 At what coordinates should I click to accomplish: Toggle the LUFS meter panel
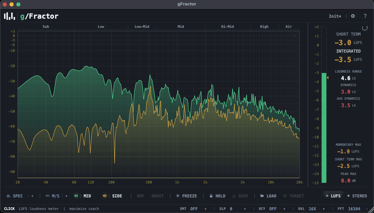pos(333,196)
